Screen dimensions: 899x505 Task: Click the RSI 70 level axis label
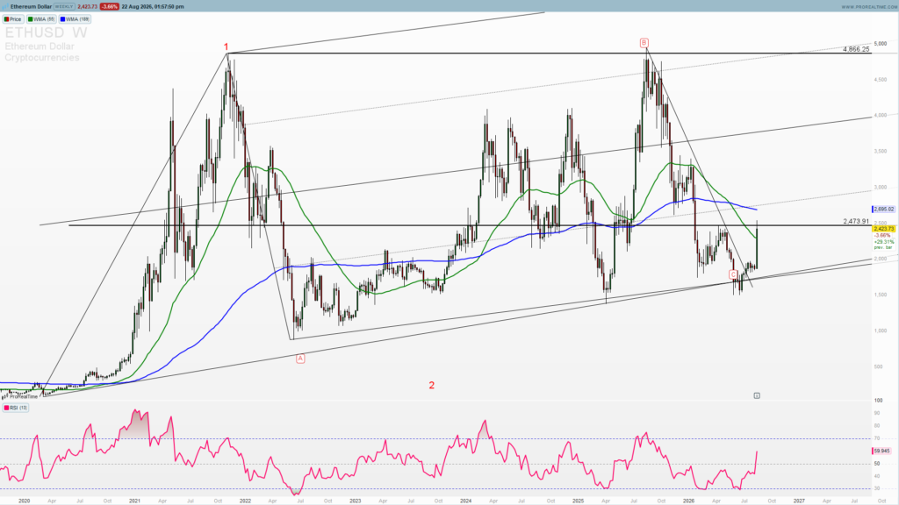point(877,438)
